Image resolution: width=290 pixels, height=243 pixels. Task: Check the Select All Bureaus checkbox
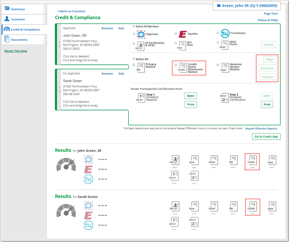click(134, 26)
